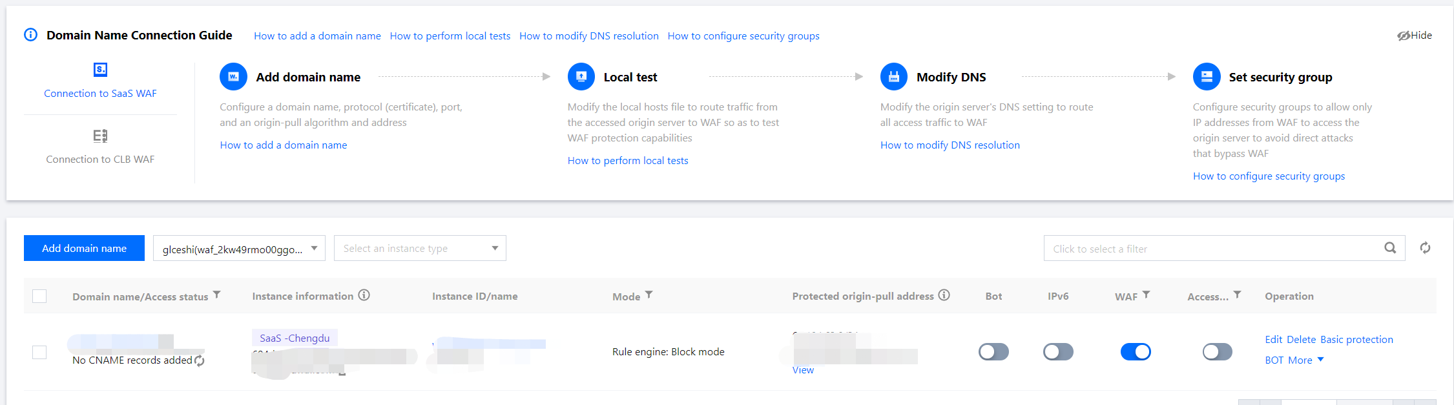Click the Mode column filter funnel icon
Viewport: 1454px width, 405px height.
coord(649,295)
